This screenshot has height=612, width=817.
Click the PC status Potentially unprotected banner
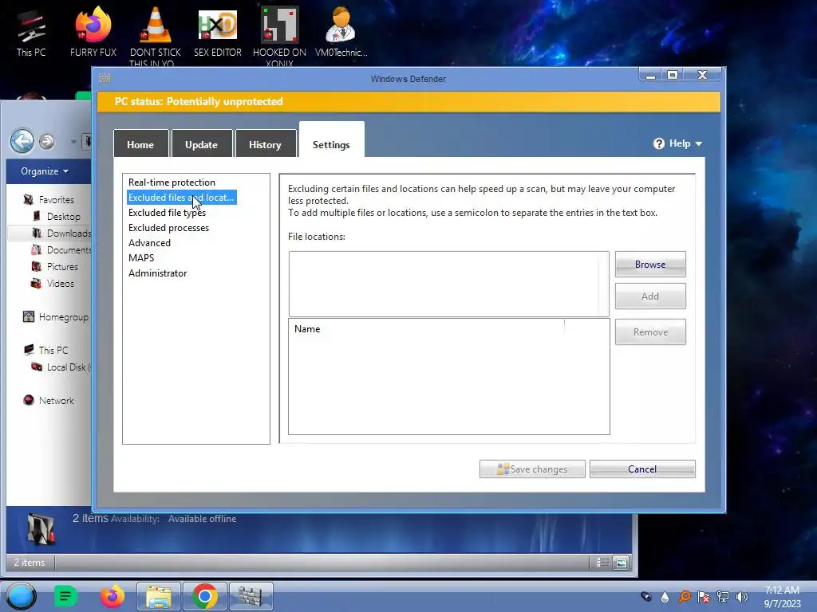click(408, 101)
